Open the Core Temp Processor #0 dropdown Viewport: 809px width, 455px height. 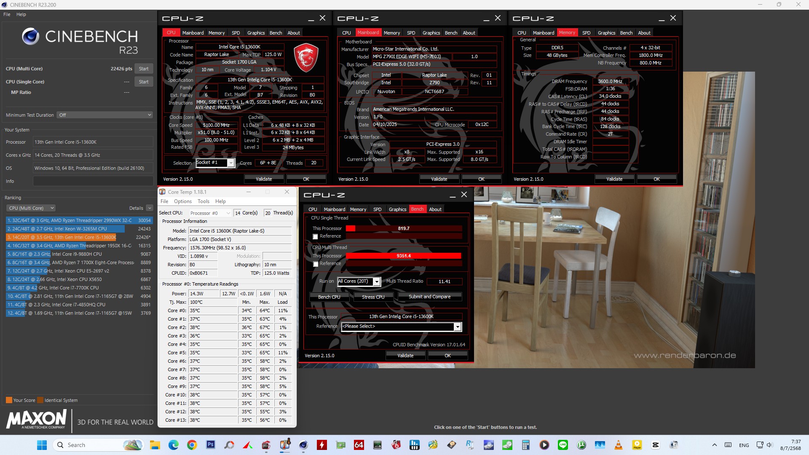coord(210,213)
